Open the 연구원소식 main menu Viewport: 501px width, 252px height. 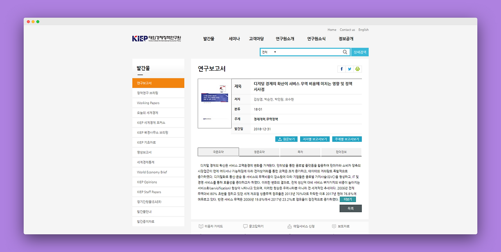[316, 39]
